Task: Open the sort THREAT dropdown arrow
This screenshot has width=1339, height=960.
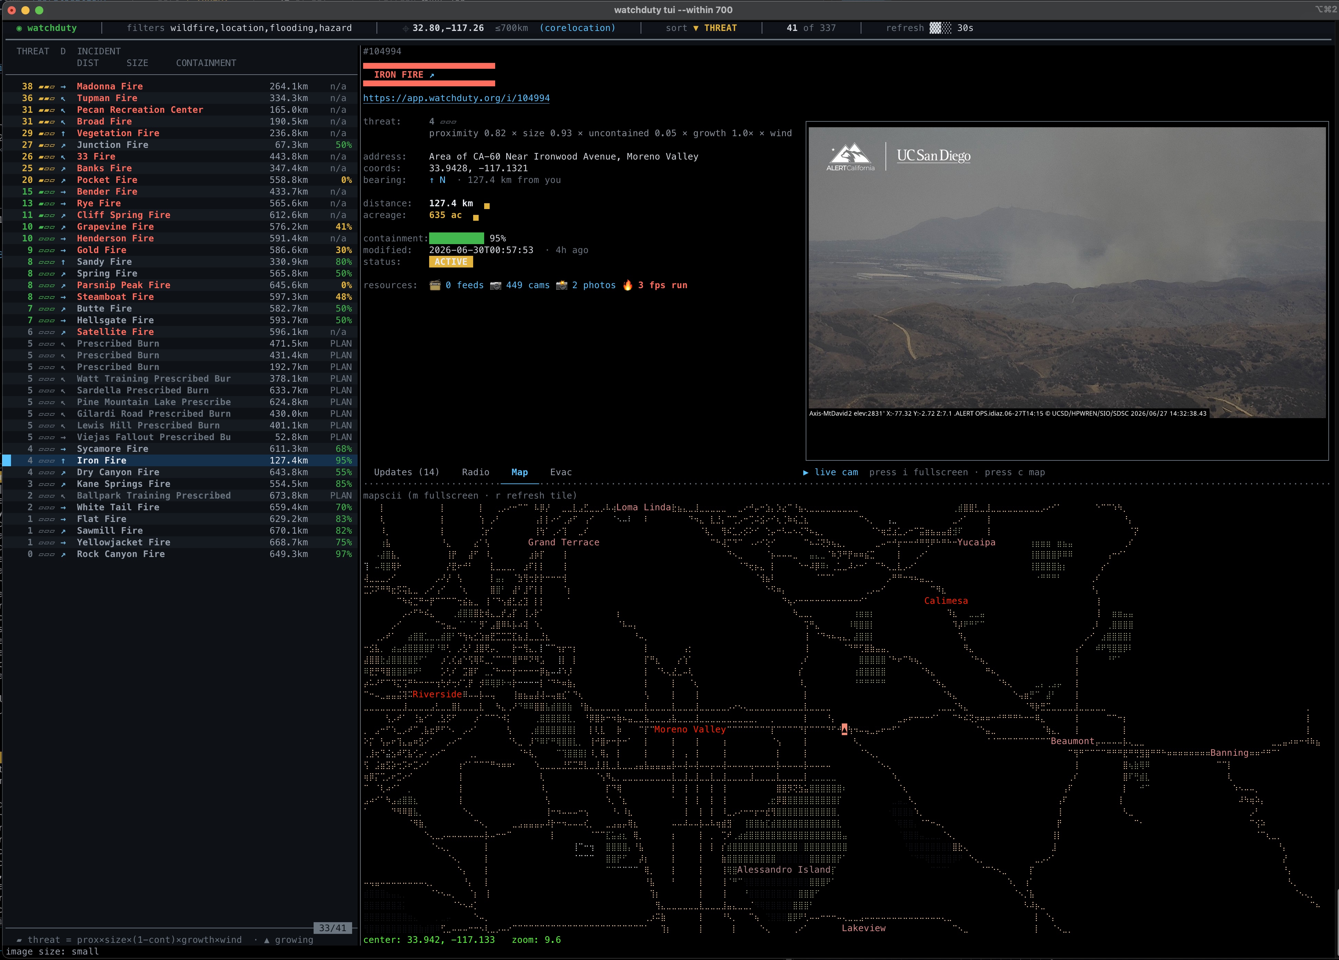Action: (696, 28)
